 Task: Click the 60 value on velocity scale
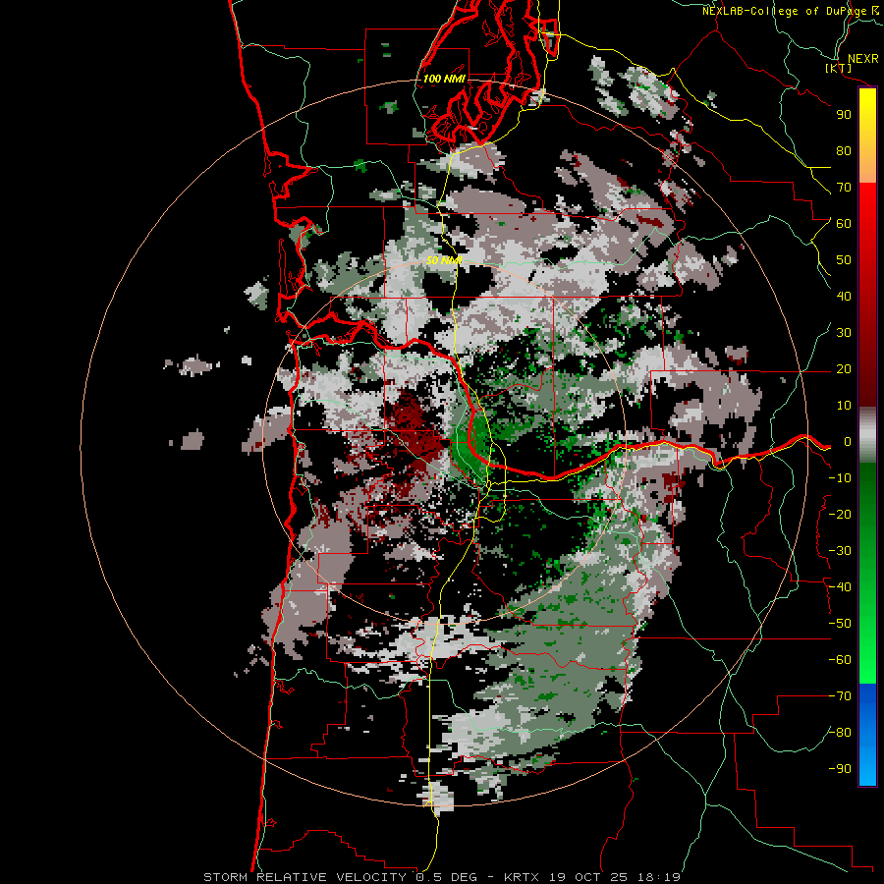point(844,224)
